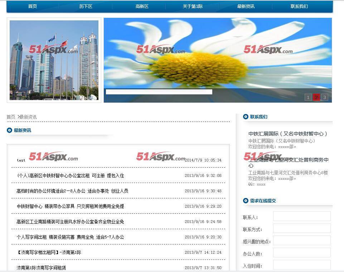Image resolution: width=344 pixels, height=272 pixels.
Task: Open the 历下区 navigation item
Action: [86, 6]
